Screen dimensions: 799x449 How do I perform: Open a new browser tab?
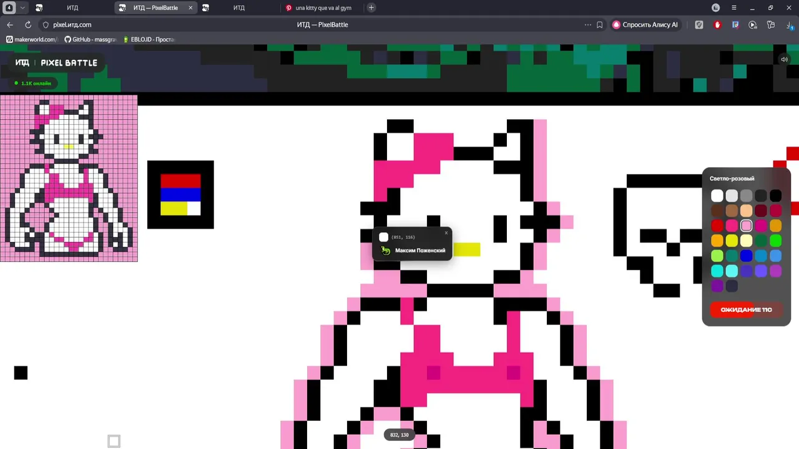[371, 7]
